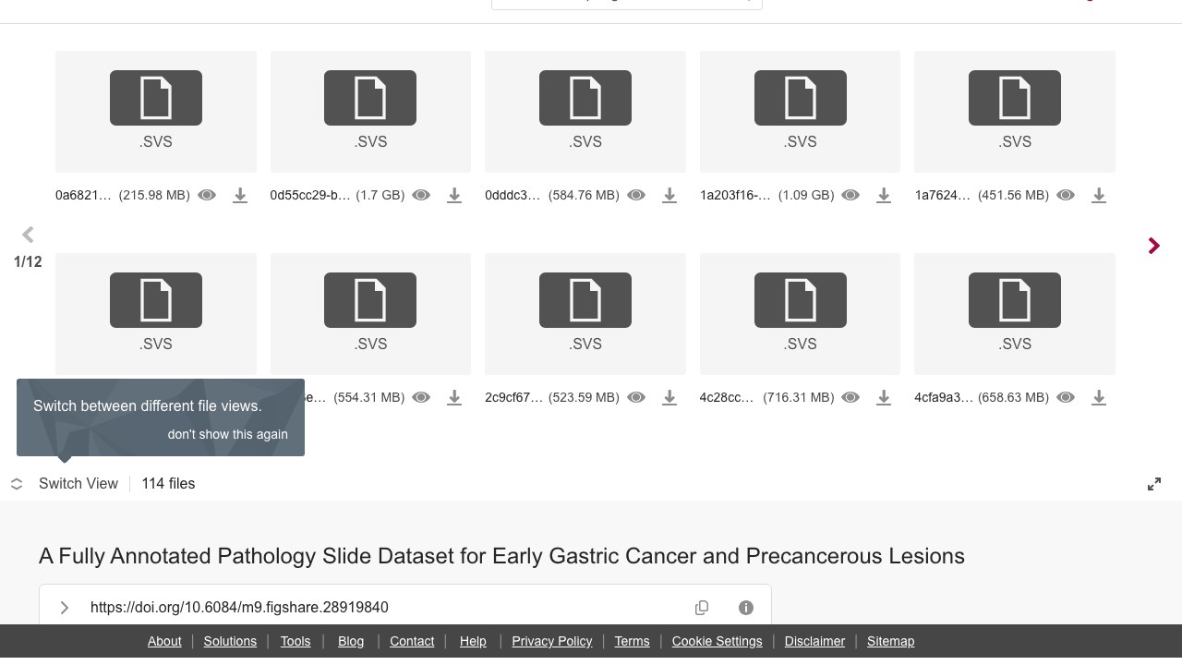Screen dimensions: 1182x665
Task: Download the 2c9cf67 file (523.59 MB)
Action: 669,398
